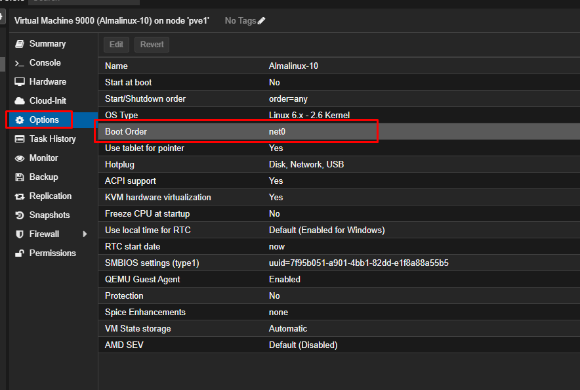Image resolution: width=580 pixels, height=390 pixels.
Task: Select the Use local time for RTC row
Action: [339, 230]
